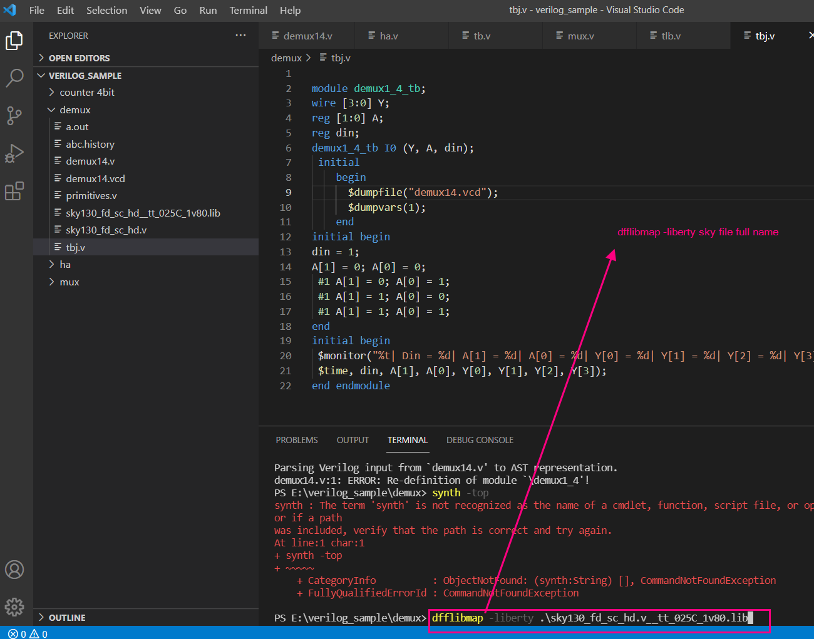The height and width of the screenshot is (639, 814).
Task: Open the Selection menu
Action: tap(106, 10)
